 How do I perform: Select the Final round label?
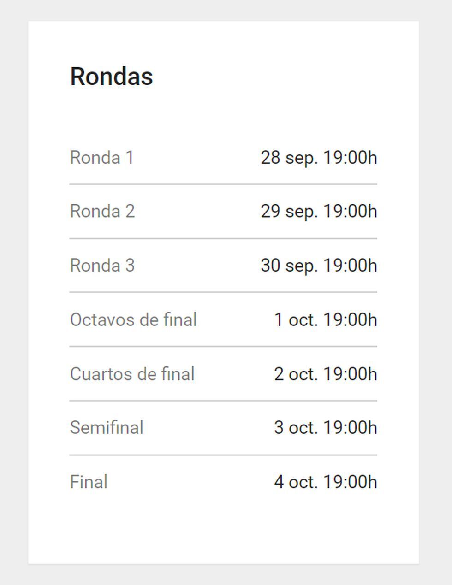pyautogui.click(x=89, y=482)
